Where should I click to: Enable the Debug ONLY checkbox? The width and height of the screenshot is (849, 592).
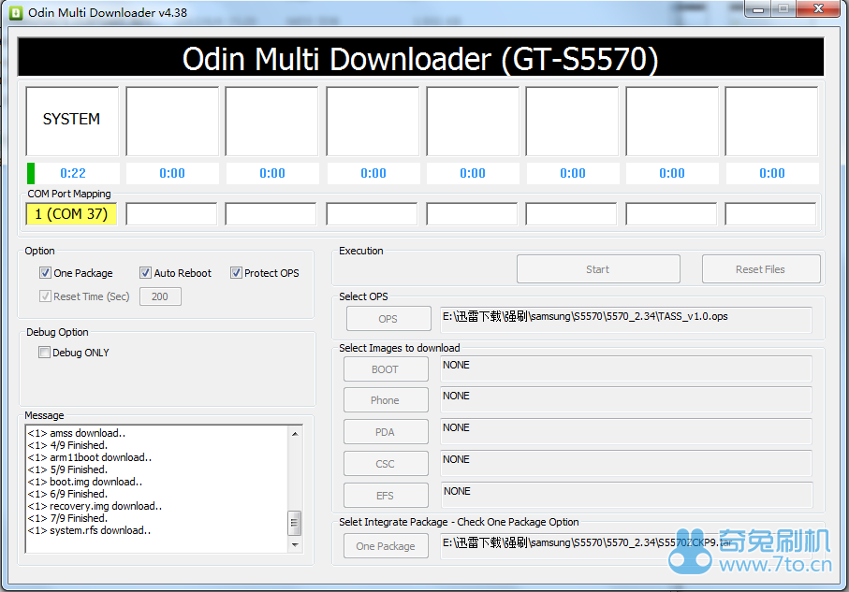click(44, 353)
